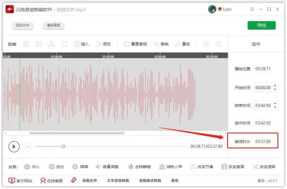Click the paste icon in edit toolbar
Viewport: 287px width, 189px height.
click(x=38, y=44)
